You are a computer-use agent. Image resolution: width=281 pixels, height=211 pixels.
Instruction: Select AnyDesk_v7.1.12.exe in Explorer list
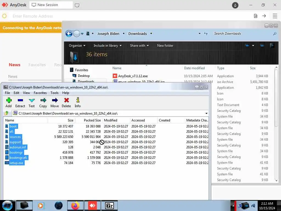(133, 76)
